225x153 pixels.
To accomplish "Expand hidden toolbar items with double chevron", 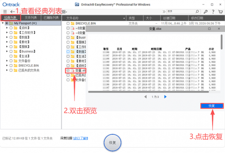I will click(x=164, y=12).
